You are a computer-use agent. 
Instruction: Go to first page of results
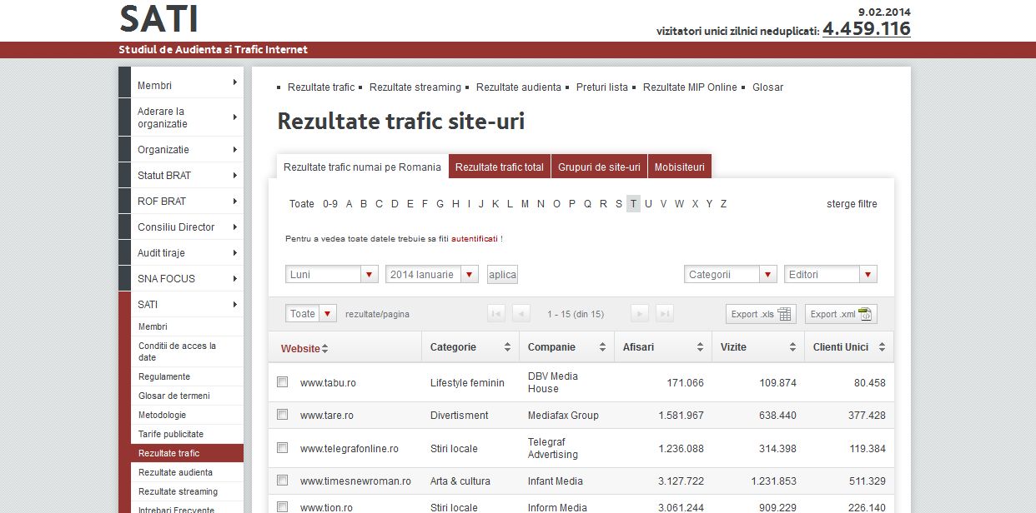(496, 314)
